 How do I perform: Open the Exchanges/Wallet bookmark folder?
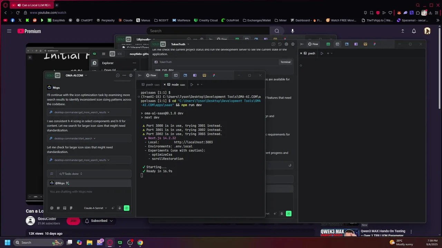(x=257, y=20)
